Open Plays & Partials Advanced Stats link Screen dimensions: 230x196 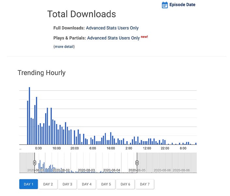click(x=114, y=38)
